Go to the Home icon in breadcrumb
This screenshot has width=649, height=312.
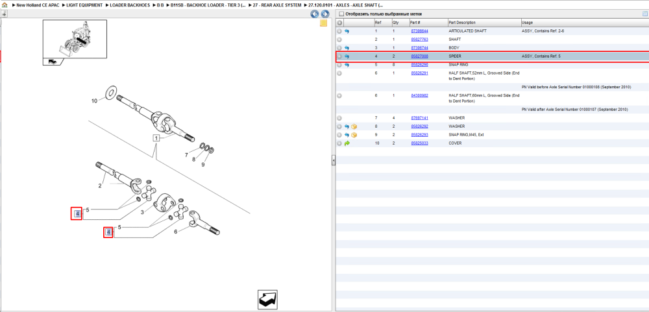5,5
